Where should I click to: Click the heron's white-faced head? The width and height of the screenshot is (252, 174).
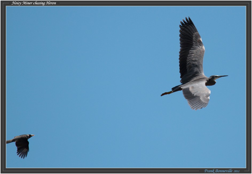pos(213,78)
